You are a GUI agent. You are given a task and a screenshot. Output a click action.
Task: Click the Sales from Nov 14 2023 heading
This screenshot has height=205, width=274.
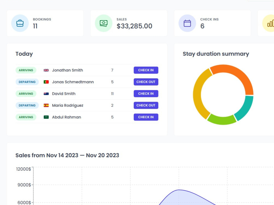tap(67, 155)
